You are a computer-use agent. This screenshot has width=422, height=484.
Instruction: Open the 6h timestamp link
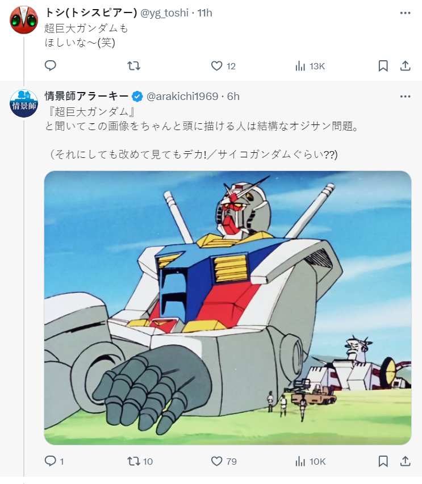[233, 97]
